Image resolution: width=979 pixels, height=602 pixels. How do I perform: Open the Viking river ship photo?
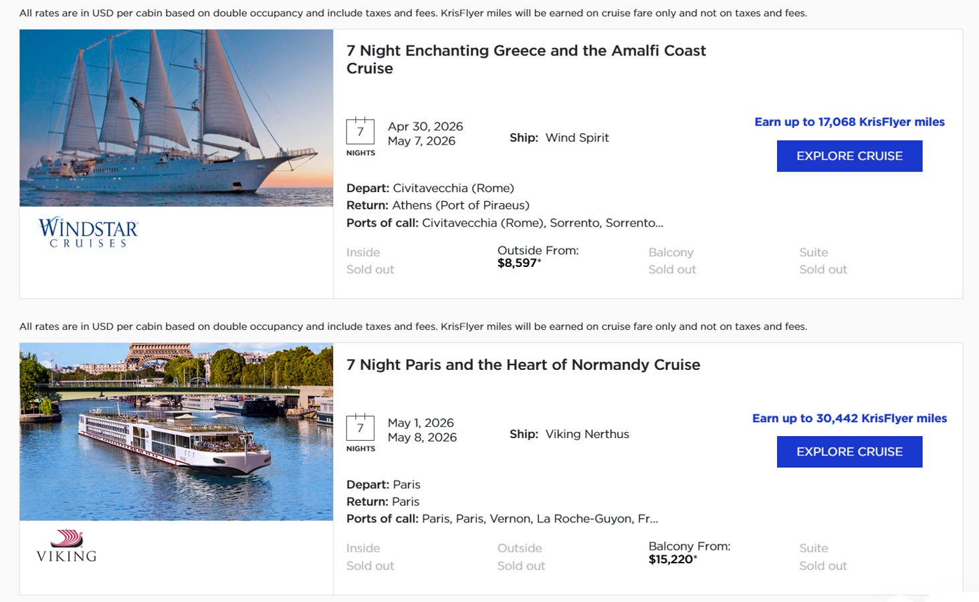[x=176, y=431]
